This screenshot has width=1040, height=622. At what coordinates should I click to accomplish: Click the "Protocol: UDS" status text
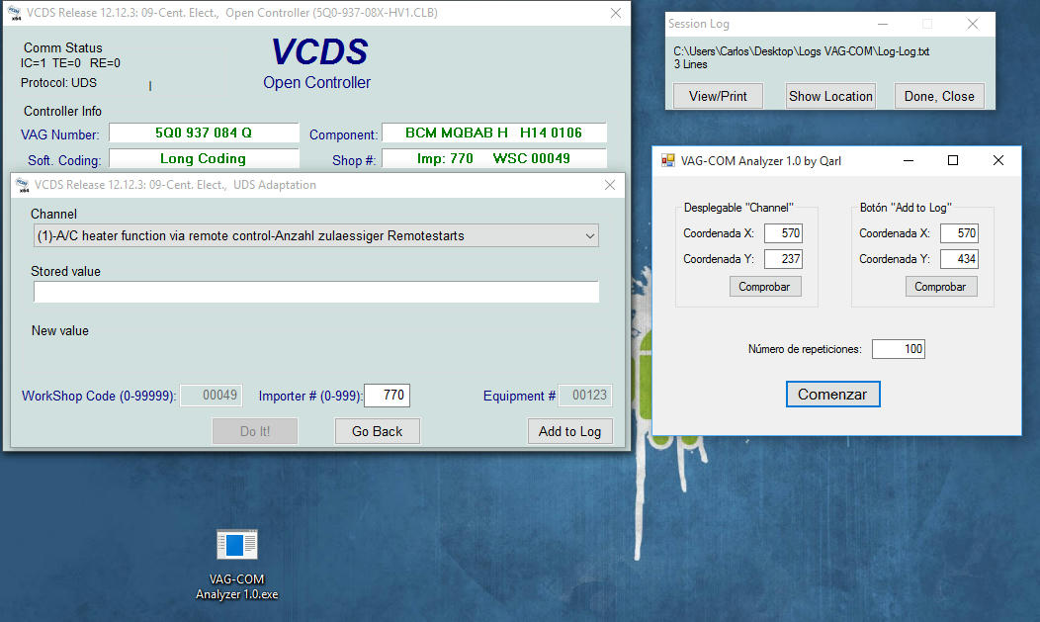[x=58, y=83]
